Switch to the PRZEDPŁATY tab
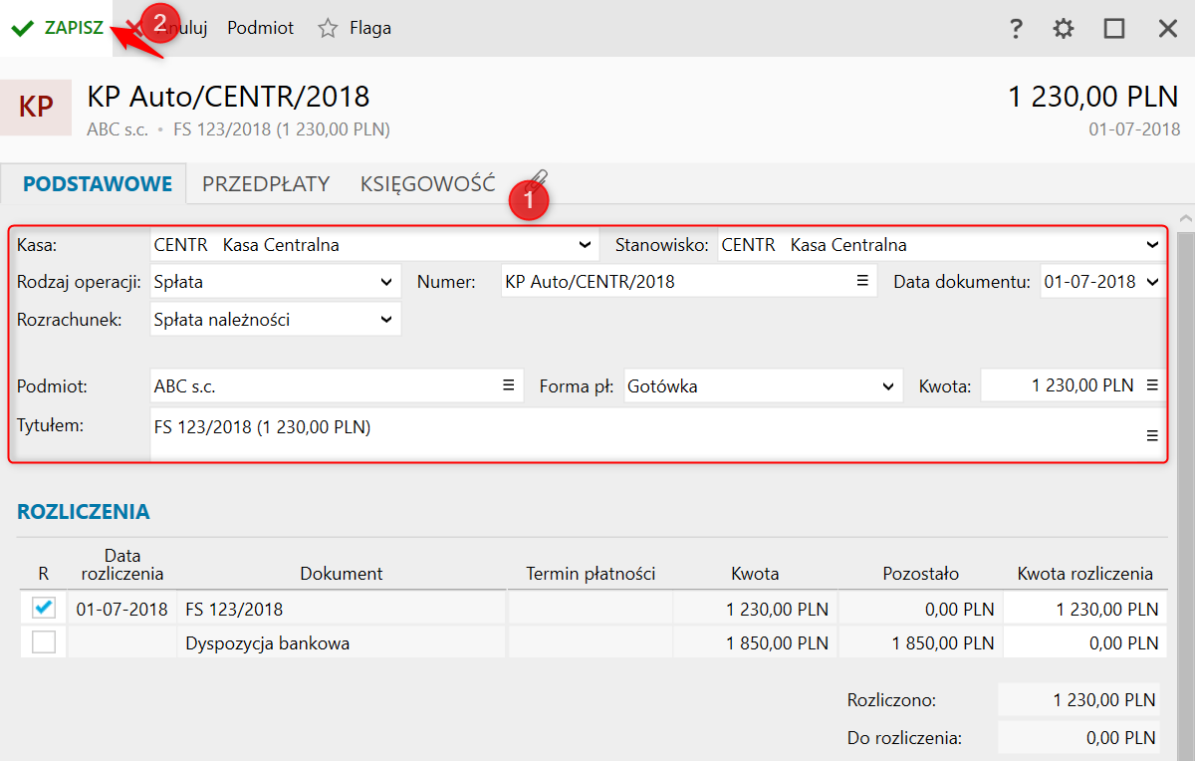Image resolution: width=1195 pixels, height=761 pixels. (x=266, y=183)
